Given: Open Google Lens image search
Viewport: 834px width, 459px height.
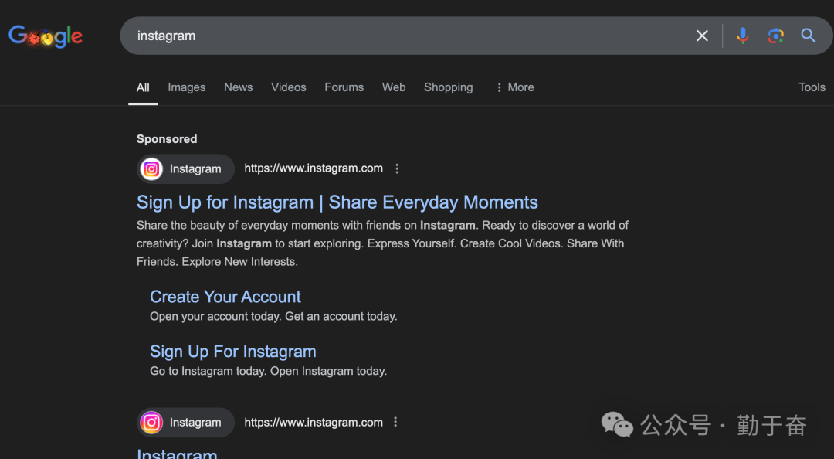Looking at the screenshot, I should click(775, 36).
